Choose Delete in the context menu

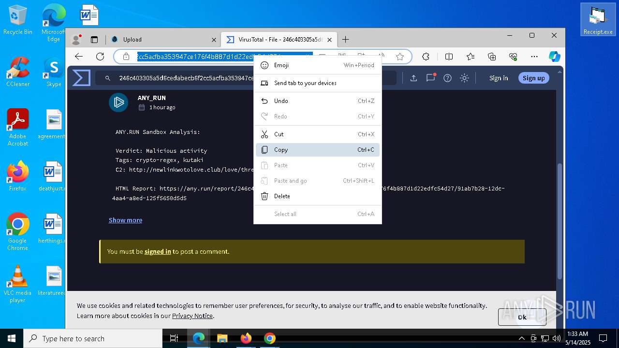(x=318, y=196)
